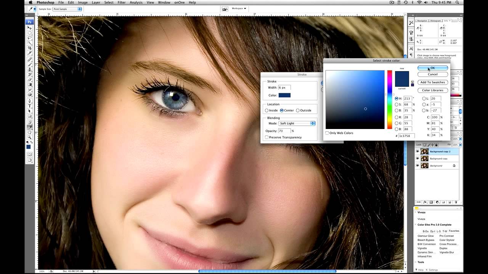Viewport: 488px width, 274px height.
Task: Delete layer trash icon
Action: (456, 202)
